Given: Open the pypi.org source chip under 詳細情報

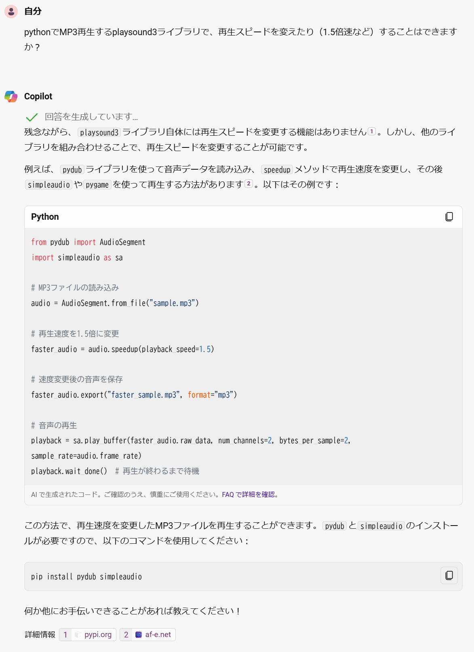Looking at the screenshot, I should (98, 635).
